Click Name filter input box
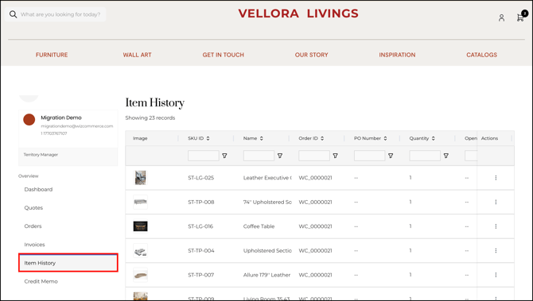Viewport: 533px width, 301px height. point(259,156)
